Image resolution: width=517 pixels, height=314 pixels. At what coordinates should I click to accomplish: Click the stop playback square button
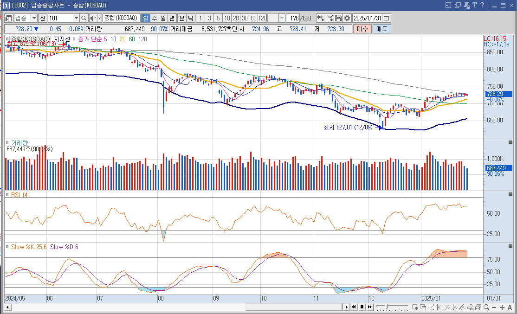pyautogui.click(x=362, y=307)
